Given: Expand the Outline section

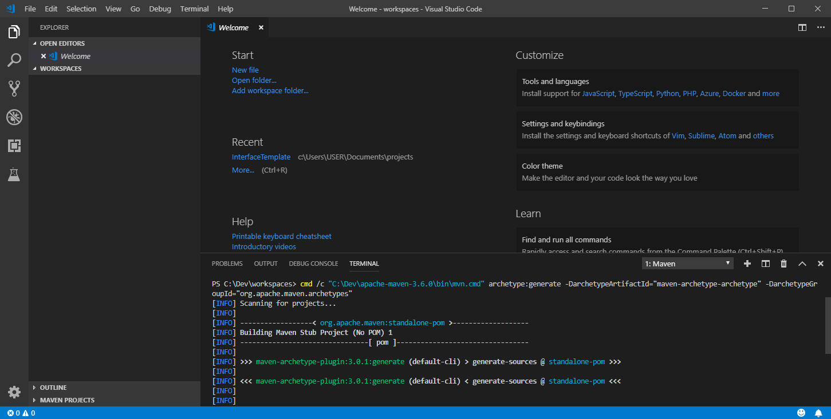Looking at the screenshot, I should [115, 388].
